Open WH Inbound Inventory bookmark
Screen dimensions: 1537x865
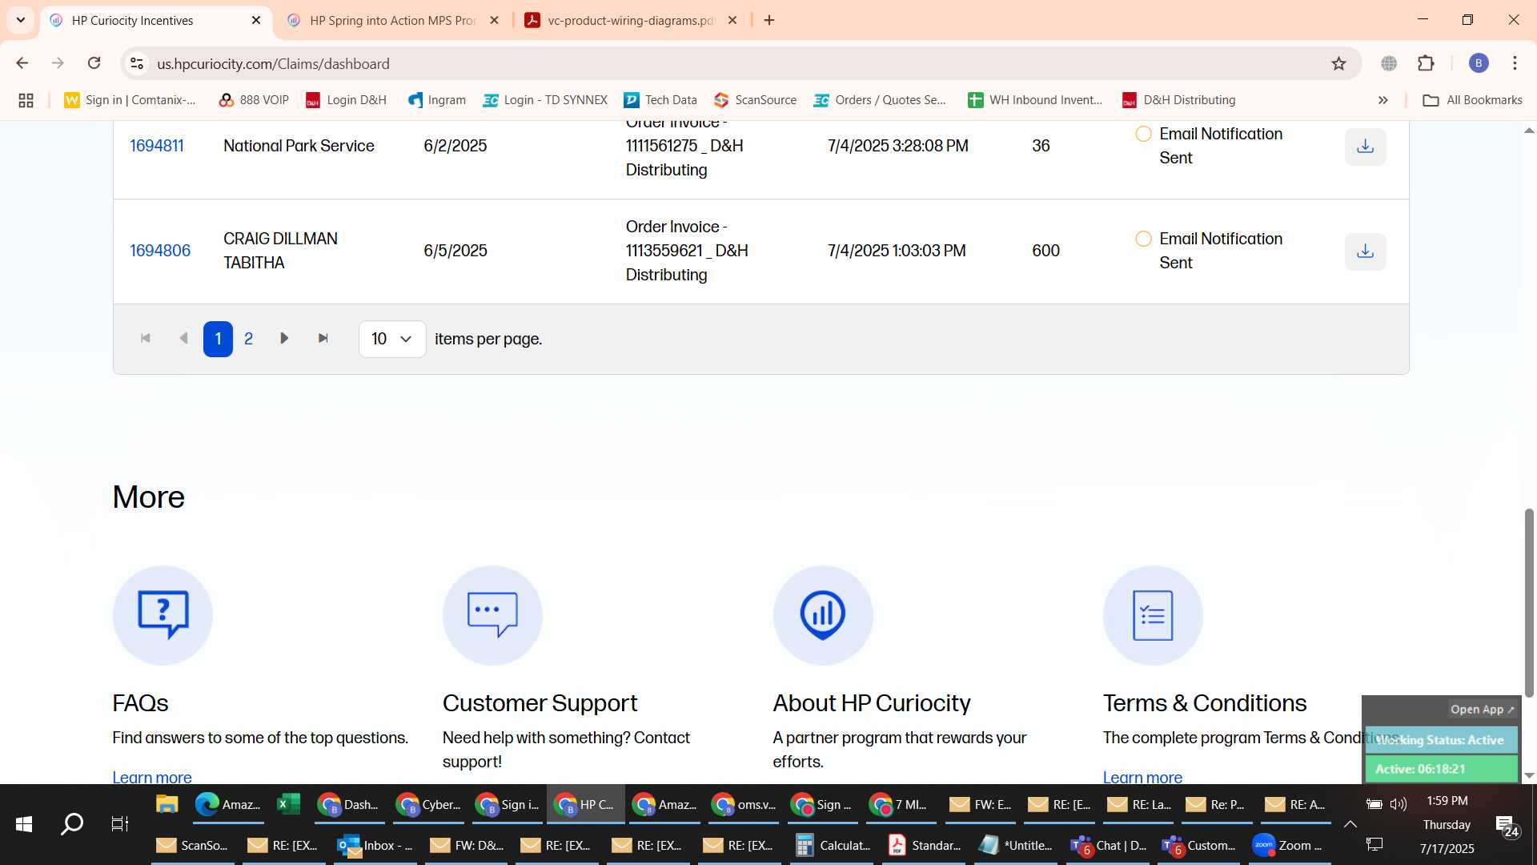1035,100
